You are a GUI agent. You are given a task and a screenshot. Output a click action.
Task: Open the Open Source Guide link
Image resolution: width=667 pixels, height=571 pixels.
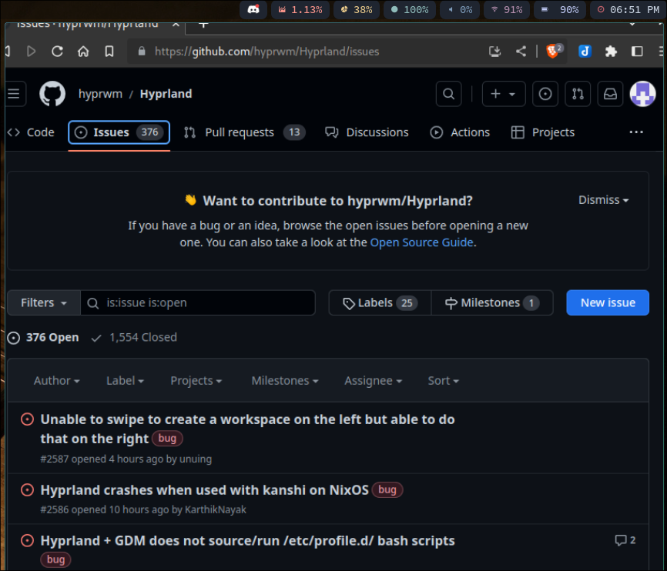coord(421,242)
